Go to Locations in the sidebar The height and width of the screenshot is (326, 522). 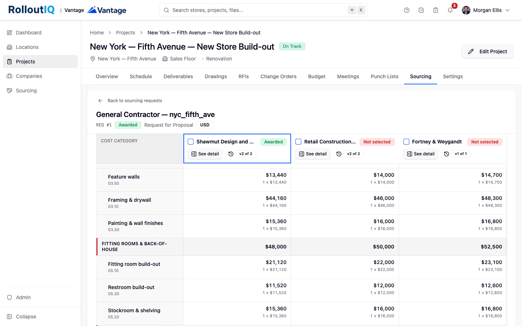tap(40, 47)
